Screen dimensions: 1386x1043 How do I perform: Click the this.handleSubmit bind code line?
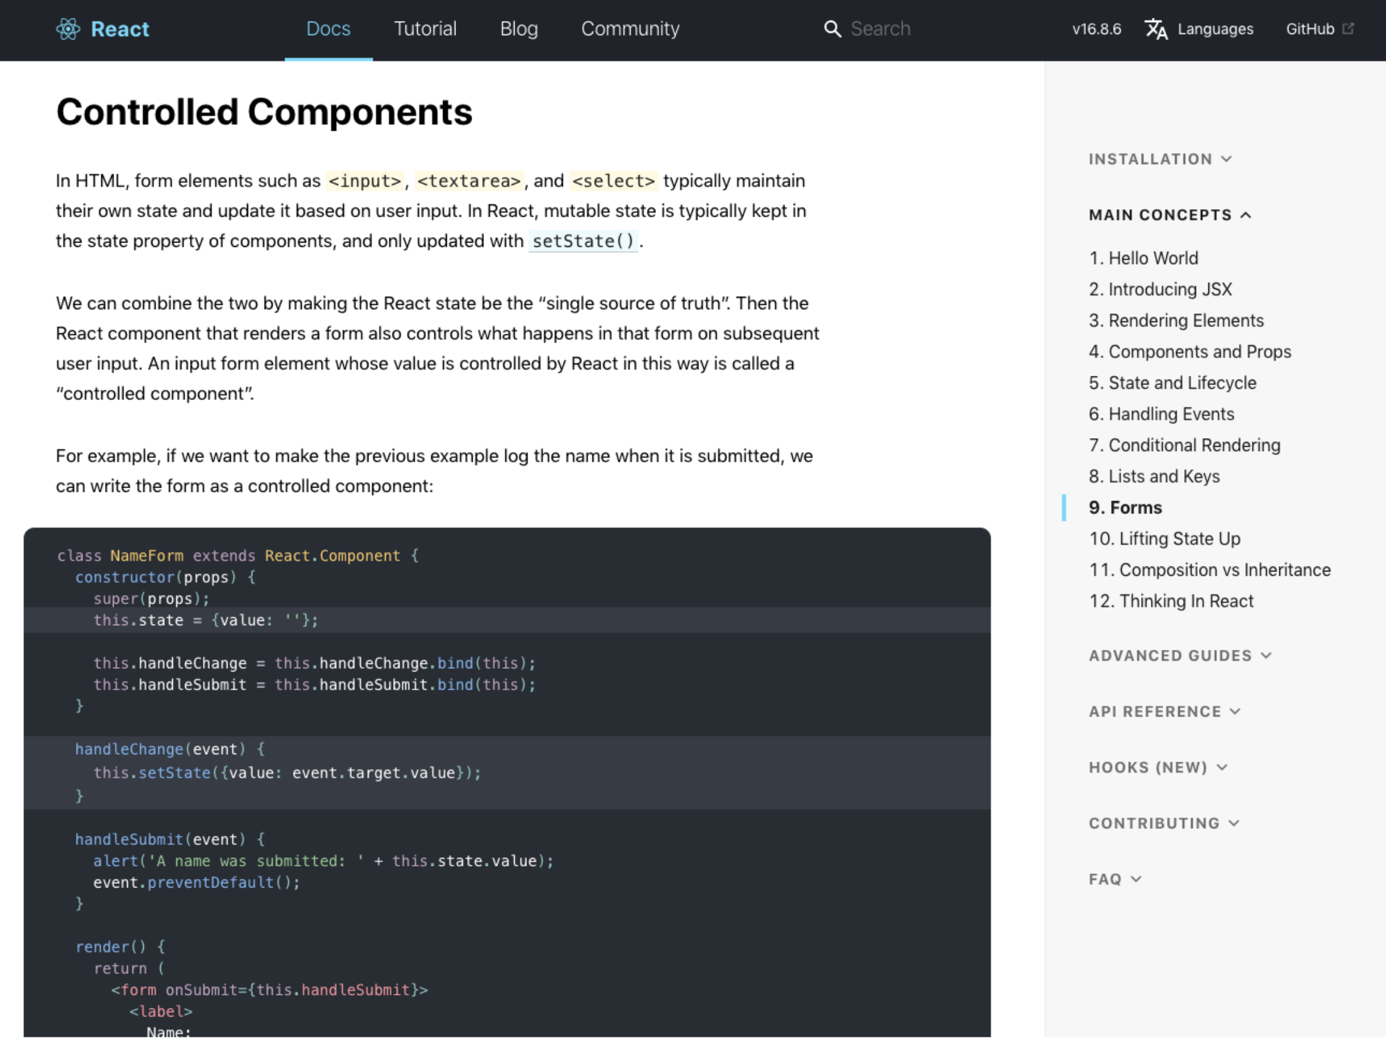point(315,684)
